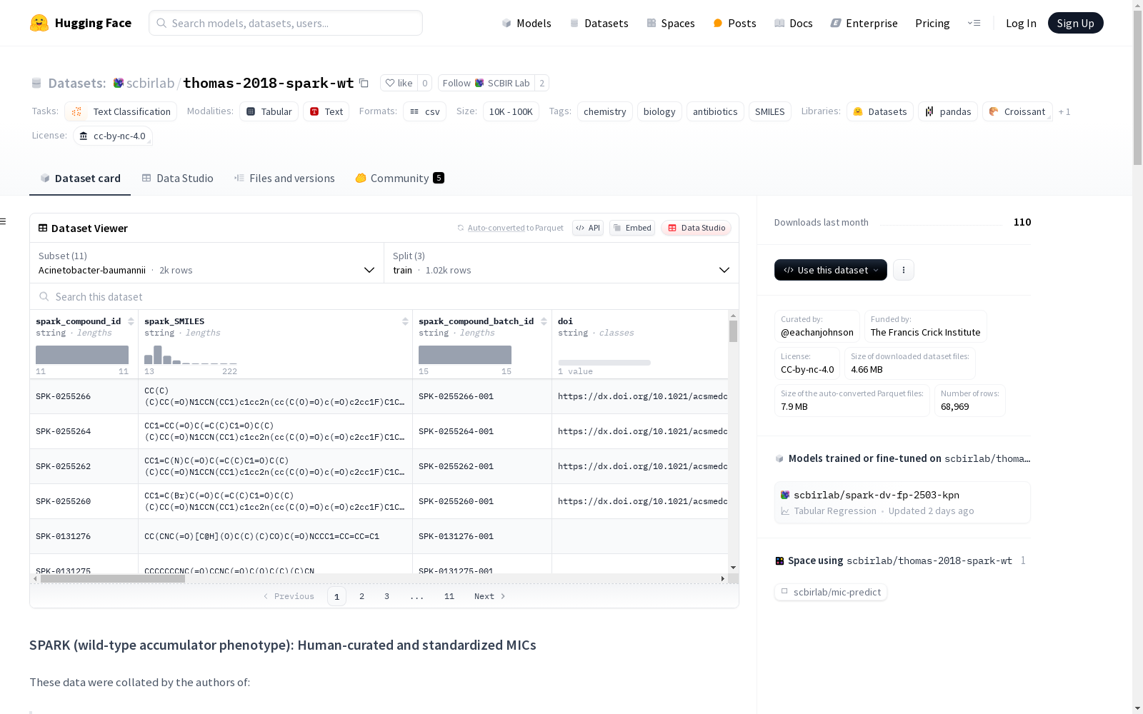Viewport: 1143px width, 714px height.
Task: Click the table's horizontal scrollbar
Action: 113,578
